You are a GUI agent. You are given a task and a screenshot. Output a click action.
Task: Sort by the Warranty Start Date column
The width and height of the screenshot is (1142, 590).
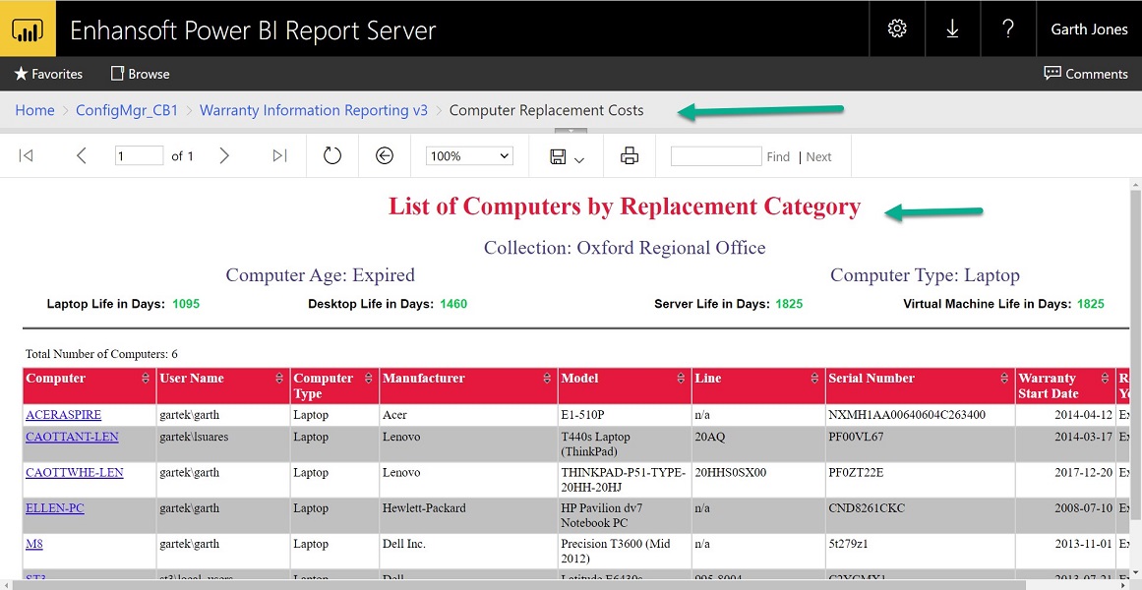1105,378
